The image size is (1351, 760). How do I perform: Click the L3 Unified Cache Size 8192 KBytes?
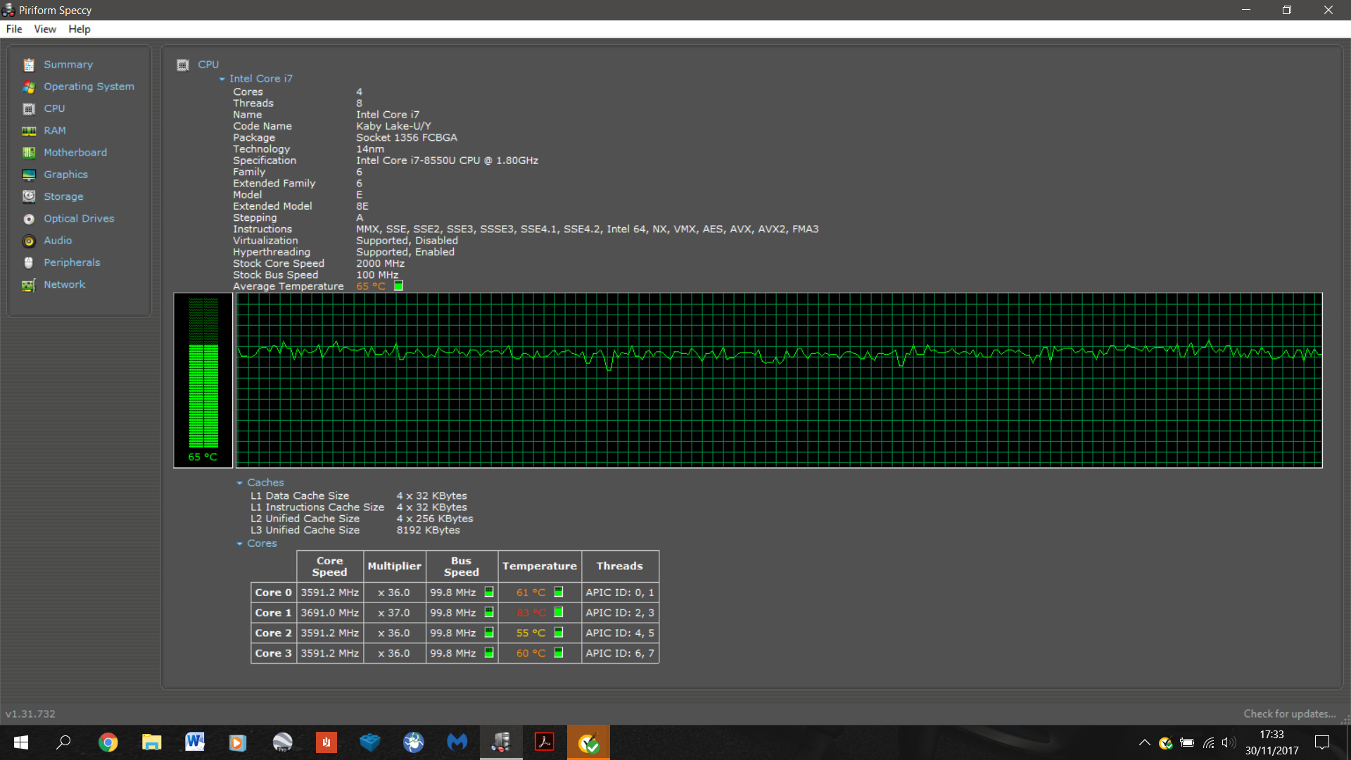click(428, 531)
